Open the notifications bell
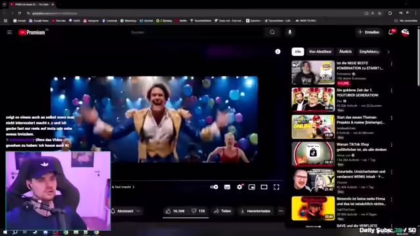 coord(391,32)
